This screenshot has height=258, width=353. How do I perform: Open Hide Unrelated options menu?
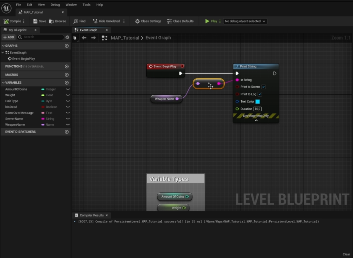[x=124, y=21]
